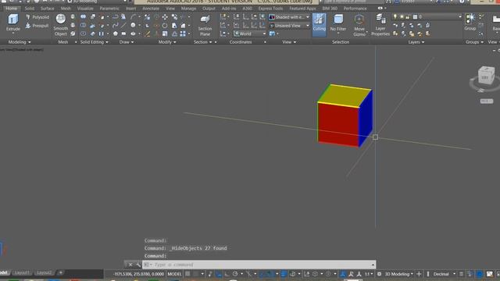Toggle Ortho mode in status bar
Image resolution: width=500 pixels, height=281 pixels.
point(227,274)
